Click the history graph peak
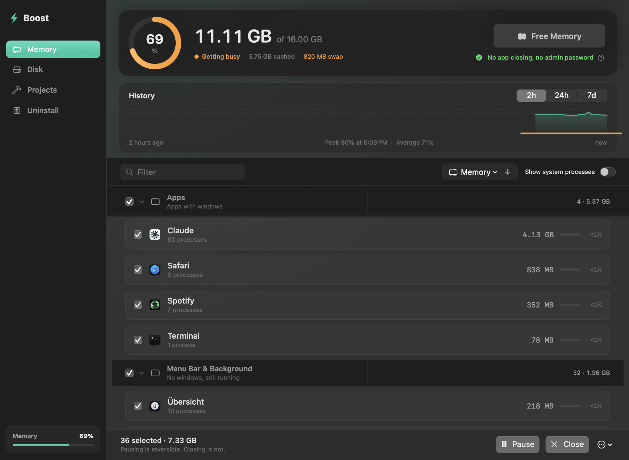The height and width of the screenshot is (460, 629). click(x=588, y=113)
